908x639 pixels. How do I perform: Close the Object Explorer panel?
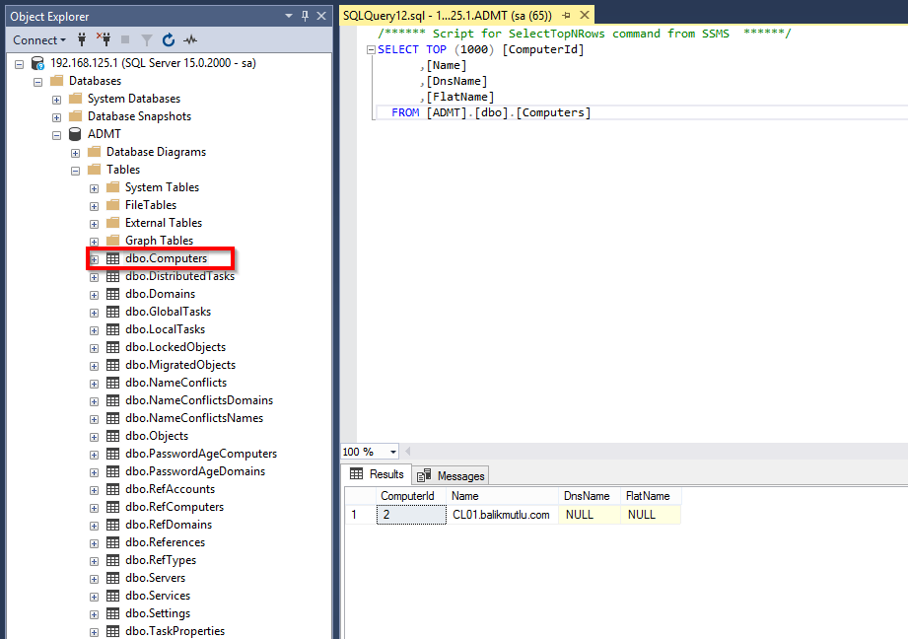click(321, 16)
